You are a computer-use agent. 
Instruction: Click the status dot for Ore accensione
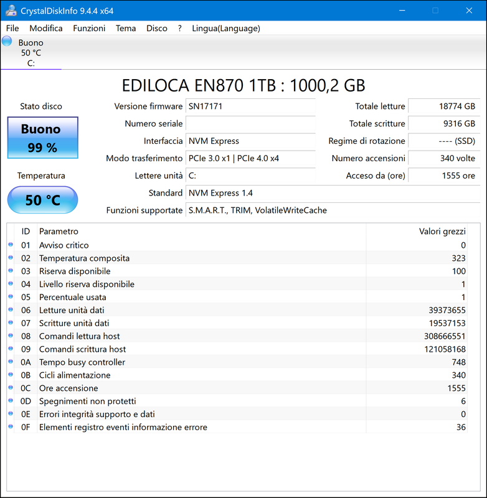click(11, 388)
